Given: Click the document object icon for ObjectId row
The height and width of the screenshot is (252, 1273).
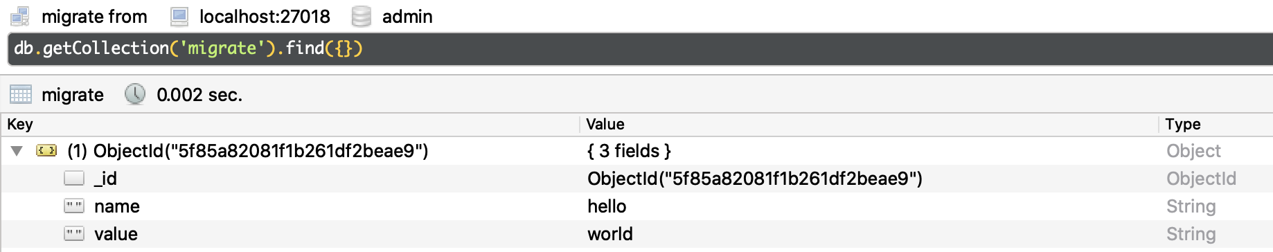Looking at the screenshot, I should tap(46, 150).
